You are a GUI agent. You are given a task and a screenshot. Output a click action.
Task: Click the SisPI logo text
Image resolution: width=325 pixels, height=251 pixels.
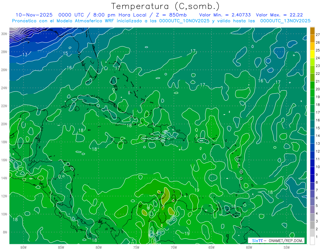click(x=257, y=240)
